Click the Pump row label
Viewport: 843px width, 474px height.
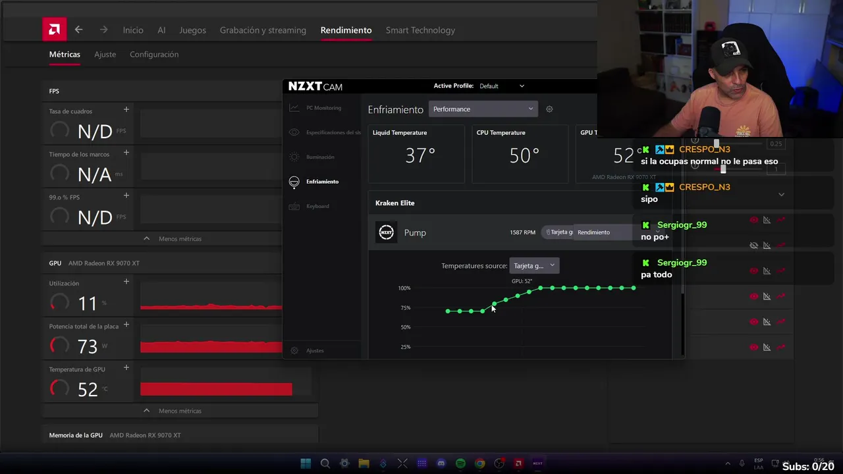tap(415, 232)
